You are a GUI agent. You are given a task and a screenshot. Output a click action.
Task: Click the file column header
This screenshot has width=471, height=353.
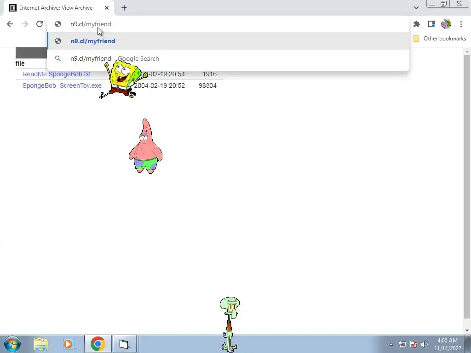point(20,63)
